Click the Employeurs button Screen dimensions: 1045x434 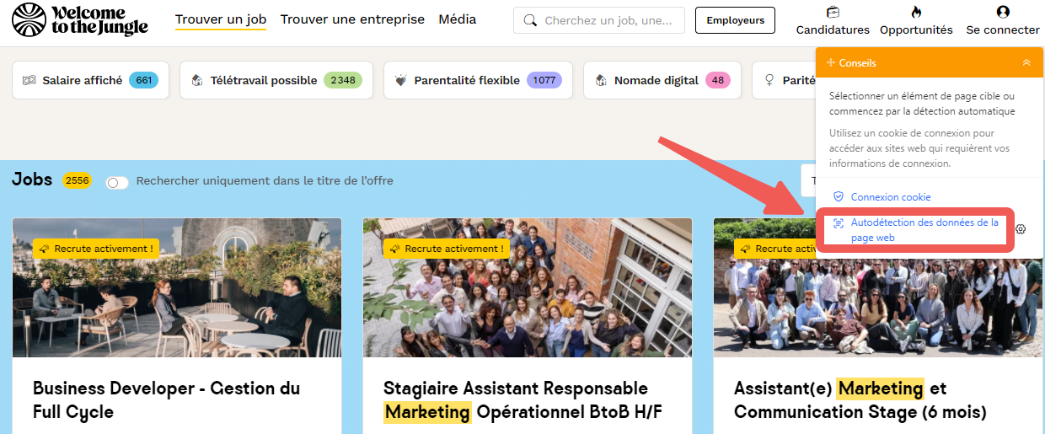tap(735, 20)
